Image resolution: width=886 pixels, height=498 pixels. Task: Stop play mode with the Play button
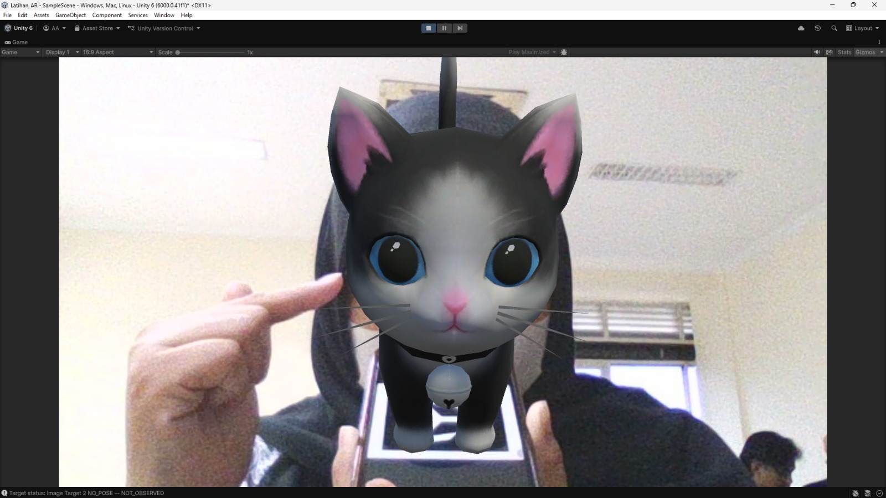click(x=428, y=28)
